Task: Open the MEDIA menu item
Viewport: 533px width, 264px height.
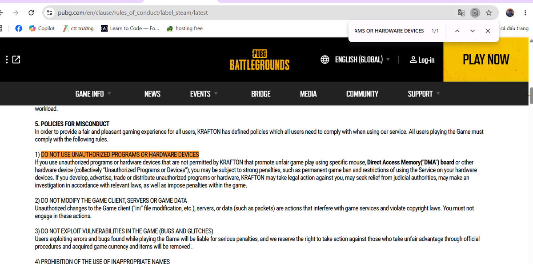Action: tap(309, 94)
